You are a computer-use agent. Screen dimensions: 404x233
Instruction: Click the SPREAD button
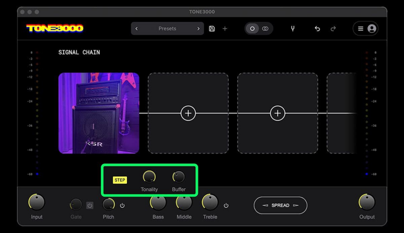click(280, 205)
